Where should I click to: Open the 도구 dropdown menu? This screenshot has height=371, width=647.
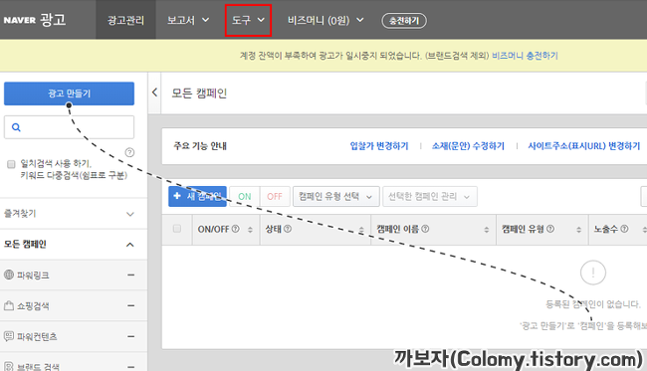pos(248,20)
